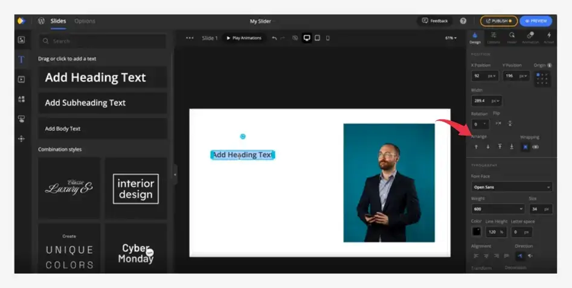Image resolution: width=572 pixels, height=288 pixels.
Task: Select the Text tool in left sidebar
Action: pyautogui.click(x=21, y=60)
